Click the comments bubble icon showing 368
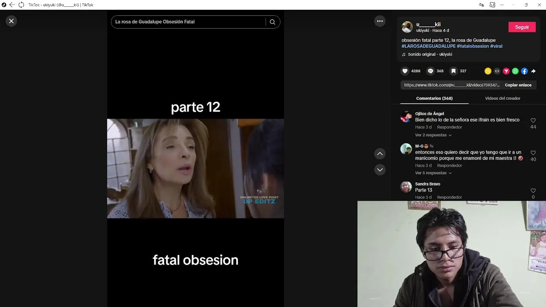The image size is (546, 307). coord(431,71)
